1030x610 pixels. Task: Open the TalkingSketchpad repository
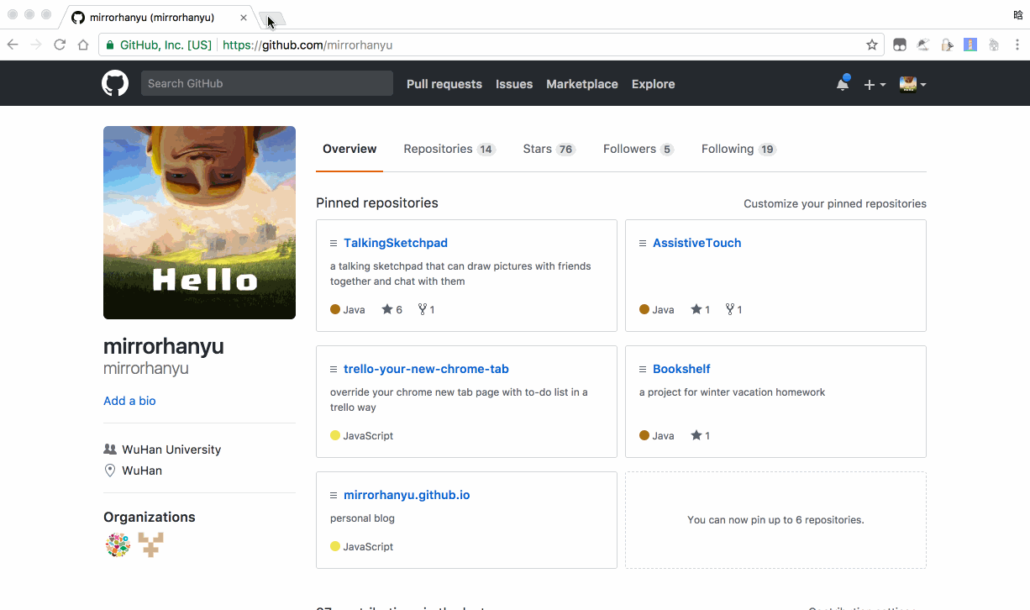396,243
